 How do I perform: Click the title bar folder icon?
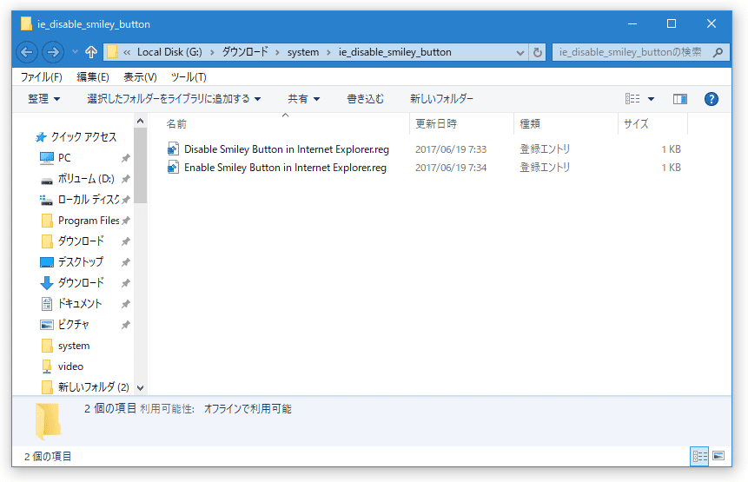pos(26,23)
